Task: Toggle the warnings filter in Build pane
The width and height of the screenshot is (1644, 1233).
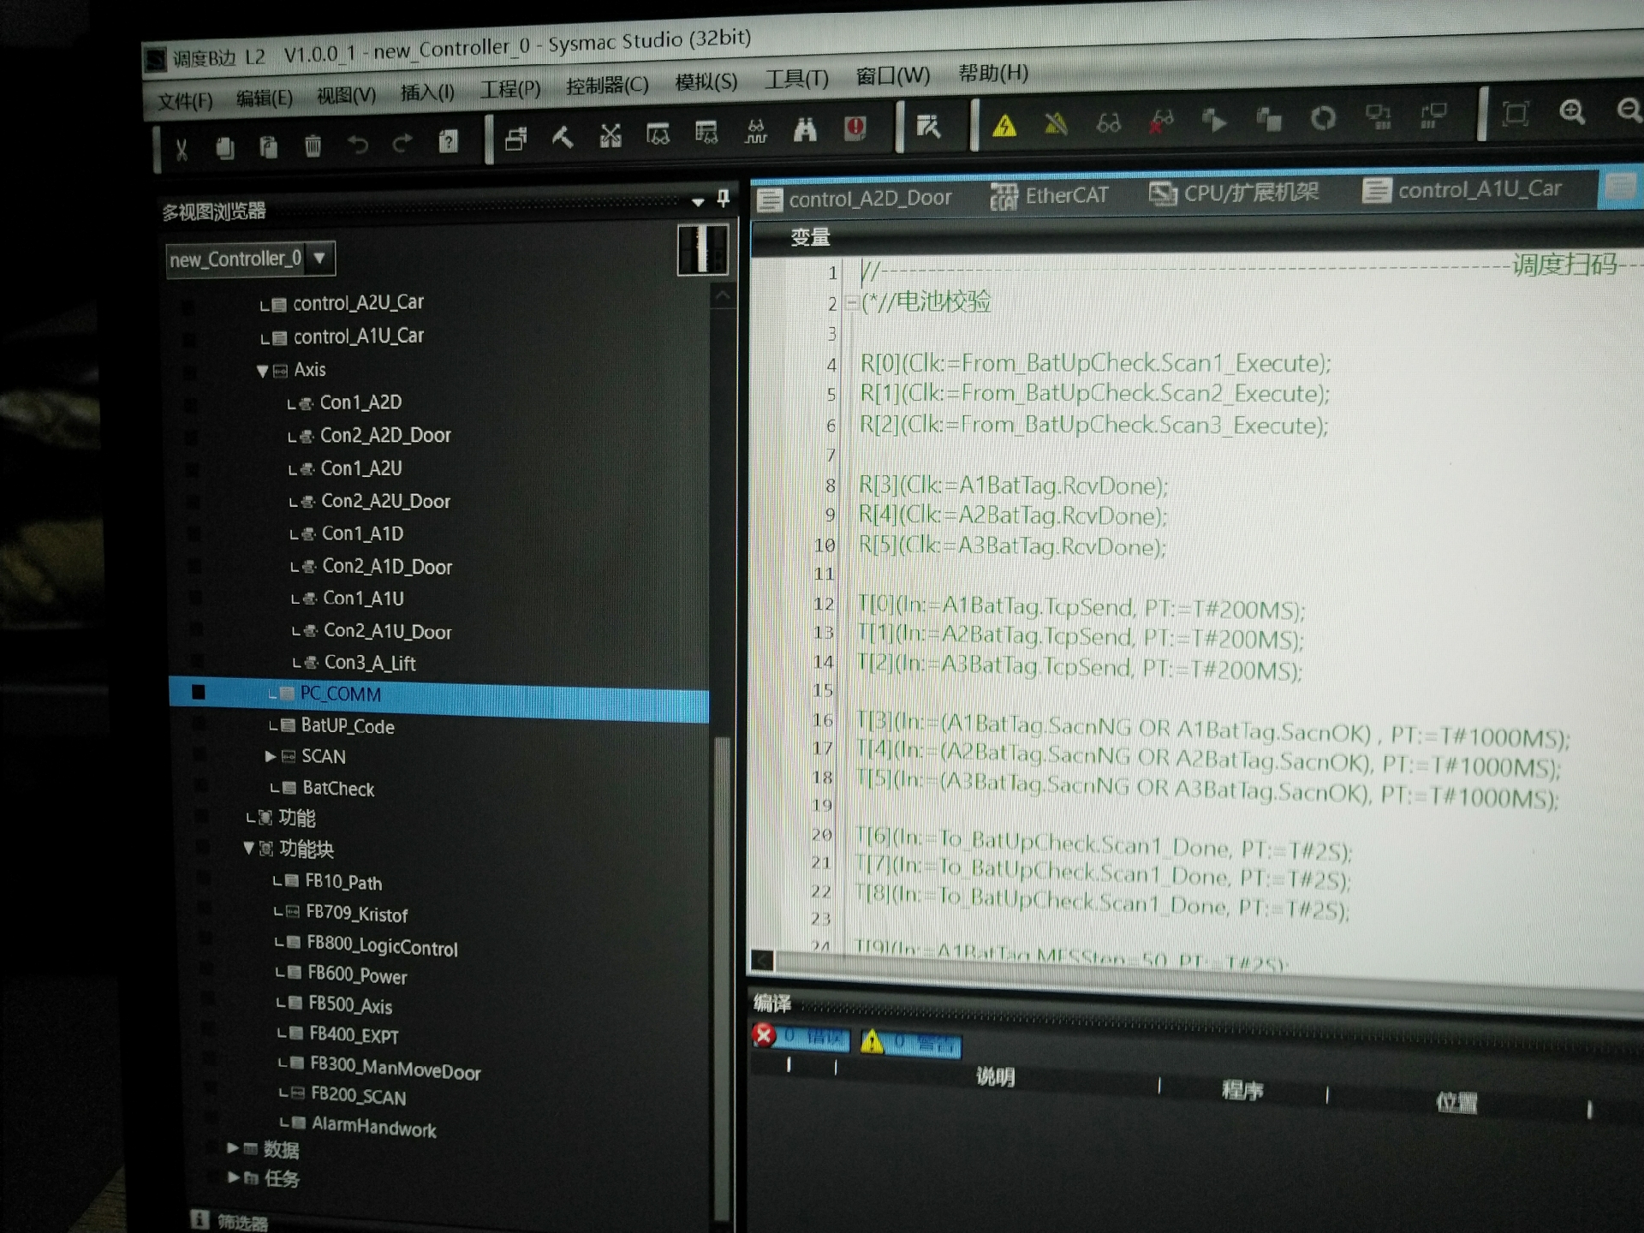Action: coord(911,1043)
